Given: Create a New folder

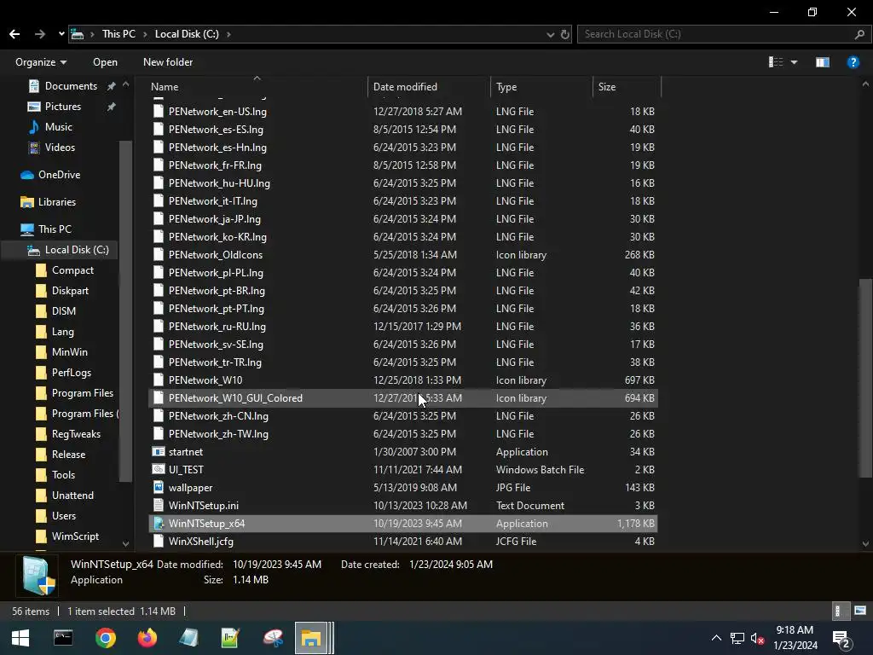Looking at the screenshot, I should [x=168, y=61].
